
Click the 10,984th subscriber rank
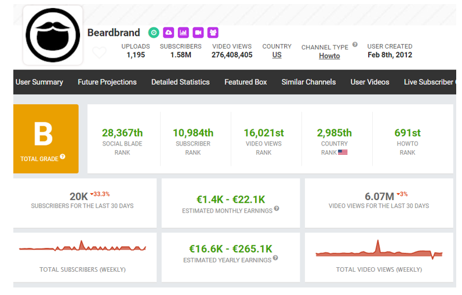(x=193, y=133)
